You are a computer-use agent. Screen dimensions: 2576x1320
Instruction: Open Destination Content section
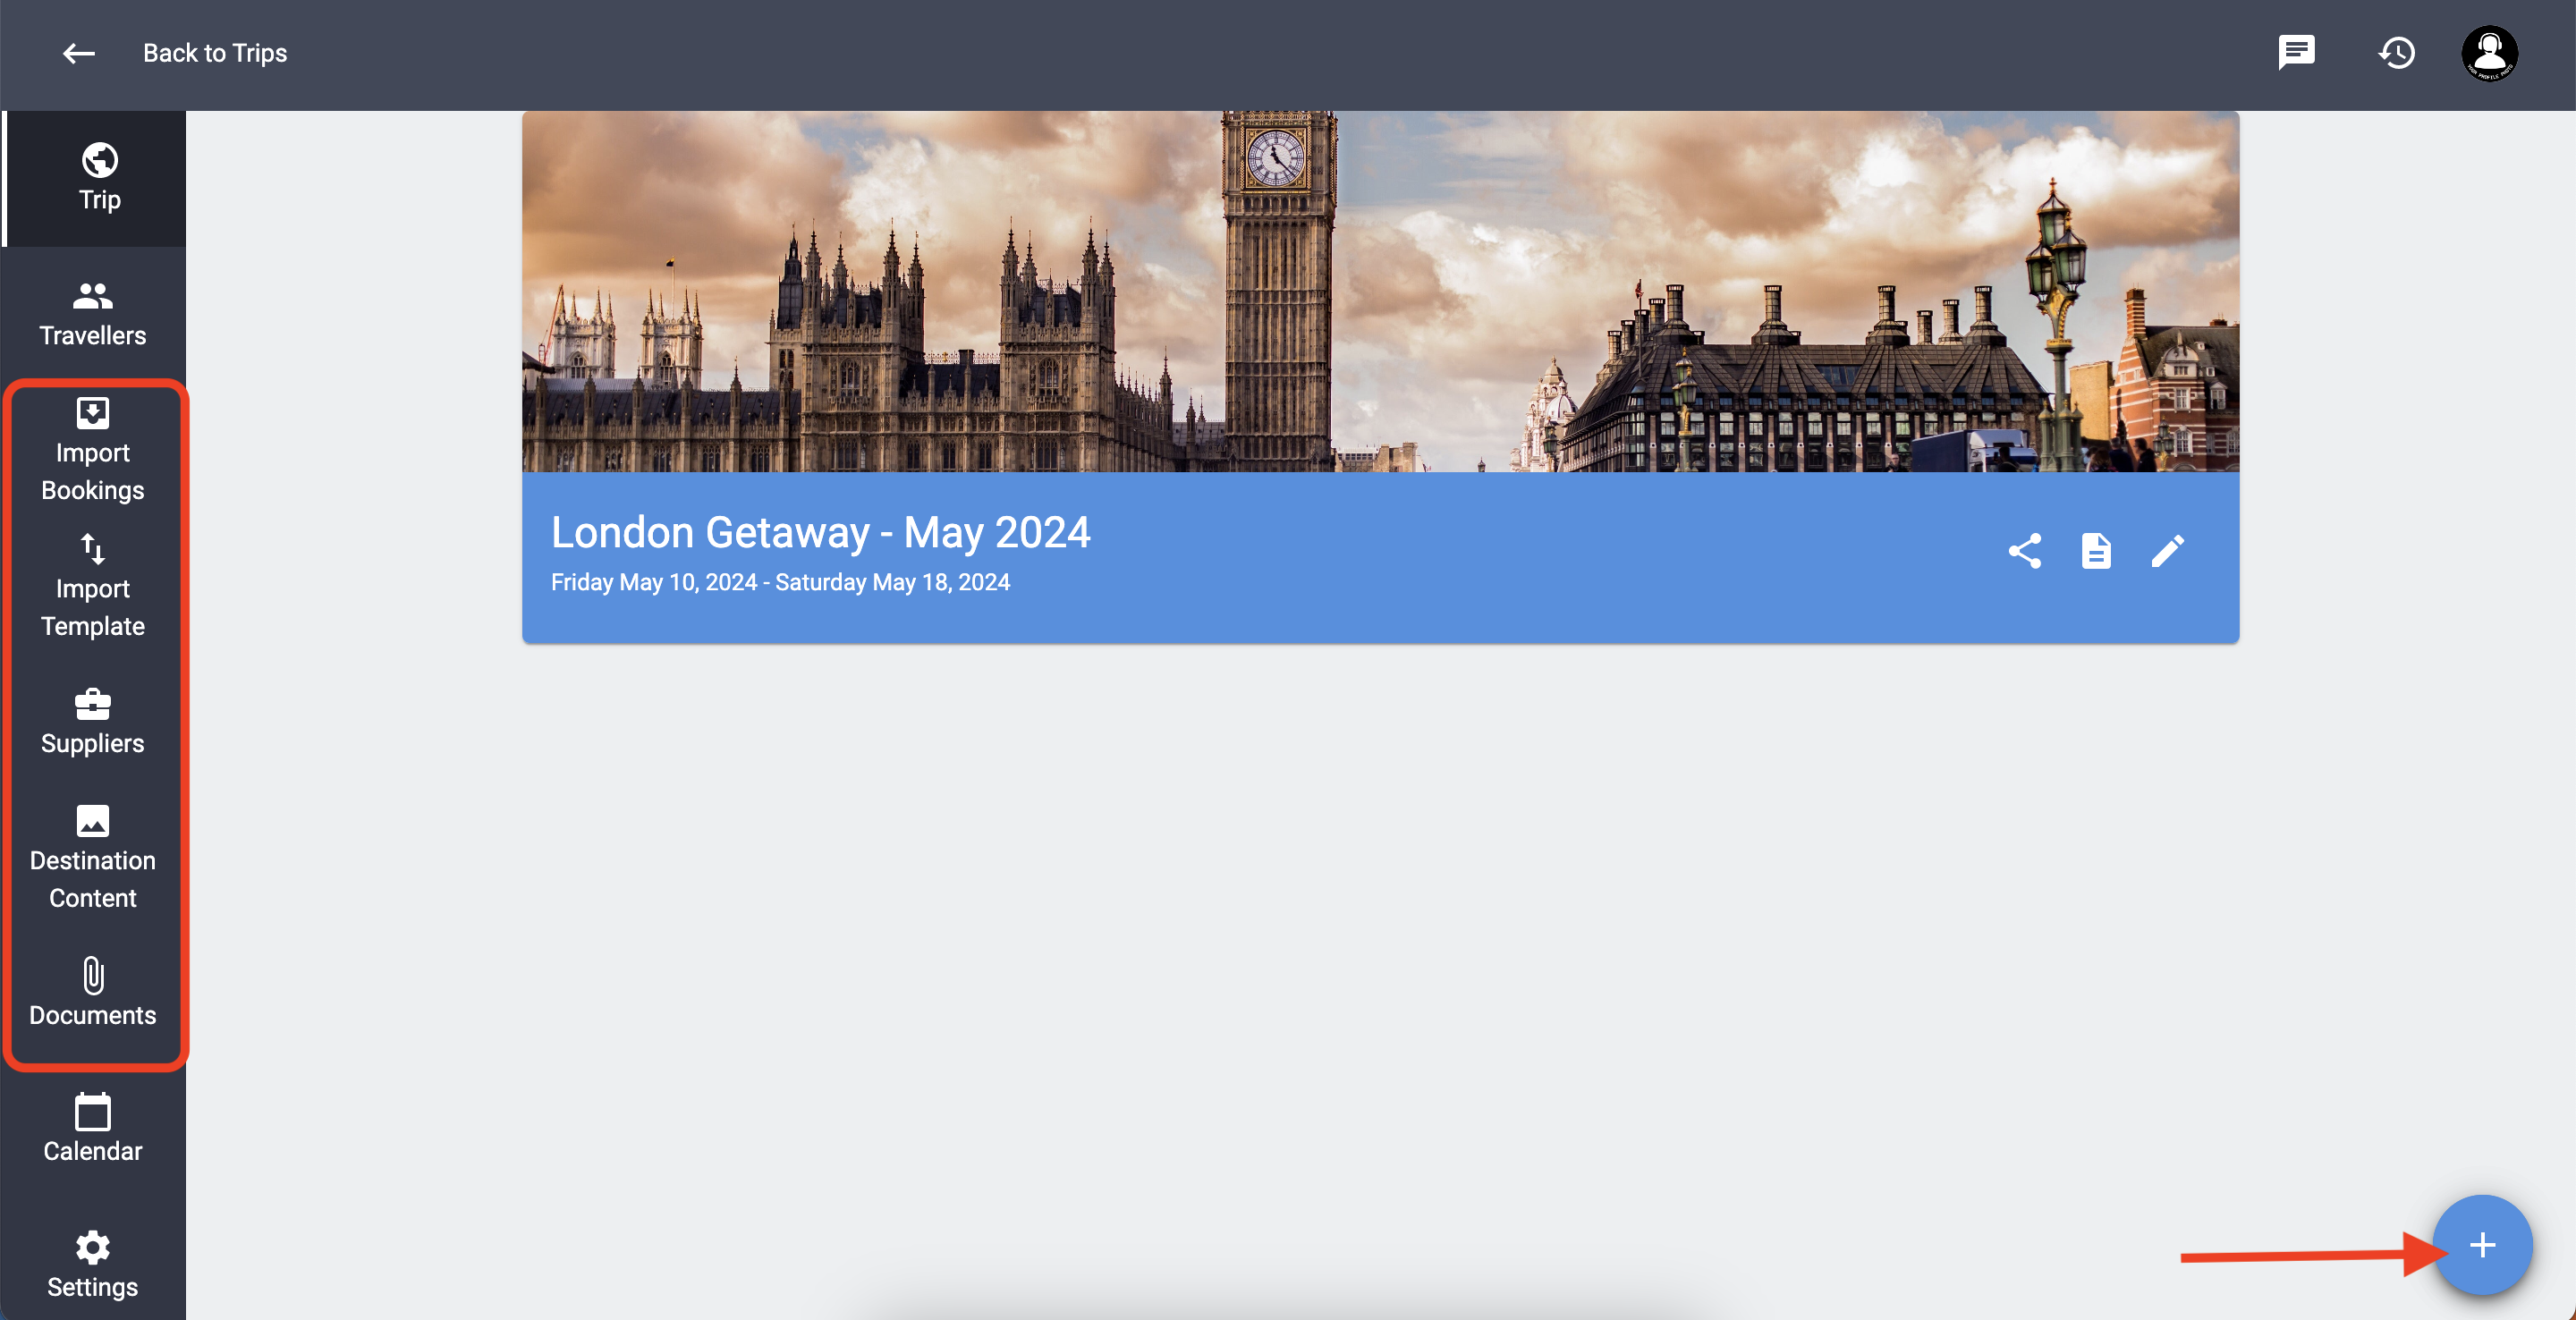[x=93, y=858]
